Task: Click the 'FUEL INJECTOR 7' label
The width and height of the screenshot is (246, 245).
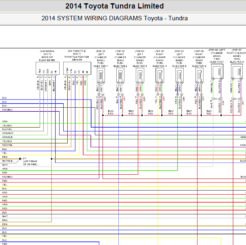Action: point(217,61)
